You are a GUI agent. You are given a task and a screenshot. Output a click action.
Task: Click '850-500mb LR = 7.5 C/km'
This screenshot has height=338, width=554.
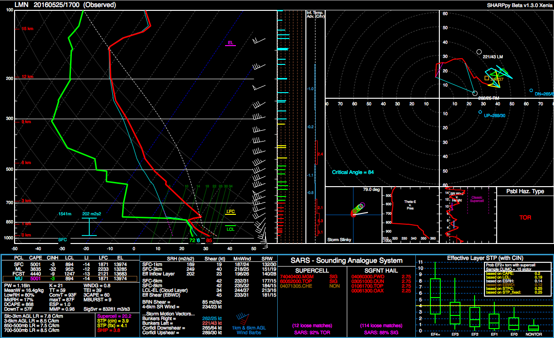click(x=32, y=326)
